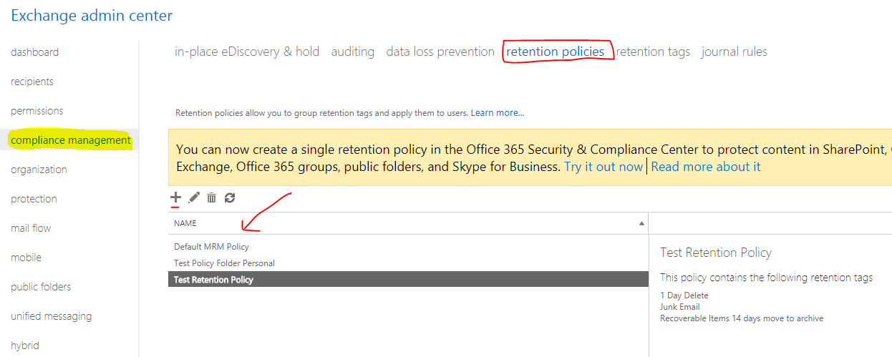The height and width of the screenshot is (357, 892).
Task: Switch to the retention tags tab
Action: [x=653, y=52]
